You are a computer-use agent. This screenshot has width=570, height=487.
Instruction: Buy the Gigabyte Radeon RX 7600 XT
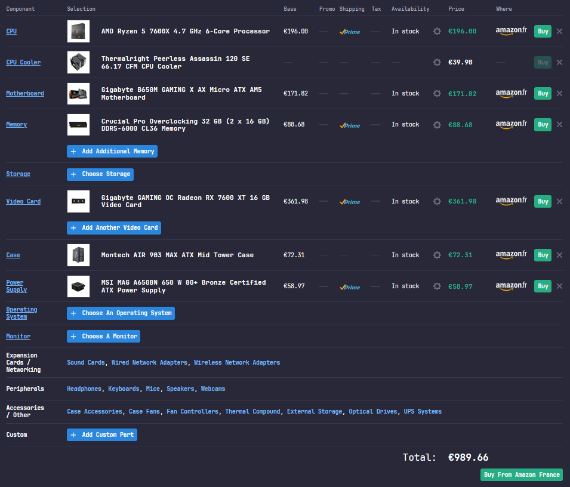543,201
